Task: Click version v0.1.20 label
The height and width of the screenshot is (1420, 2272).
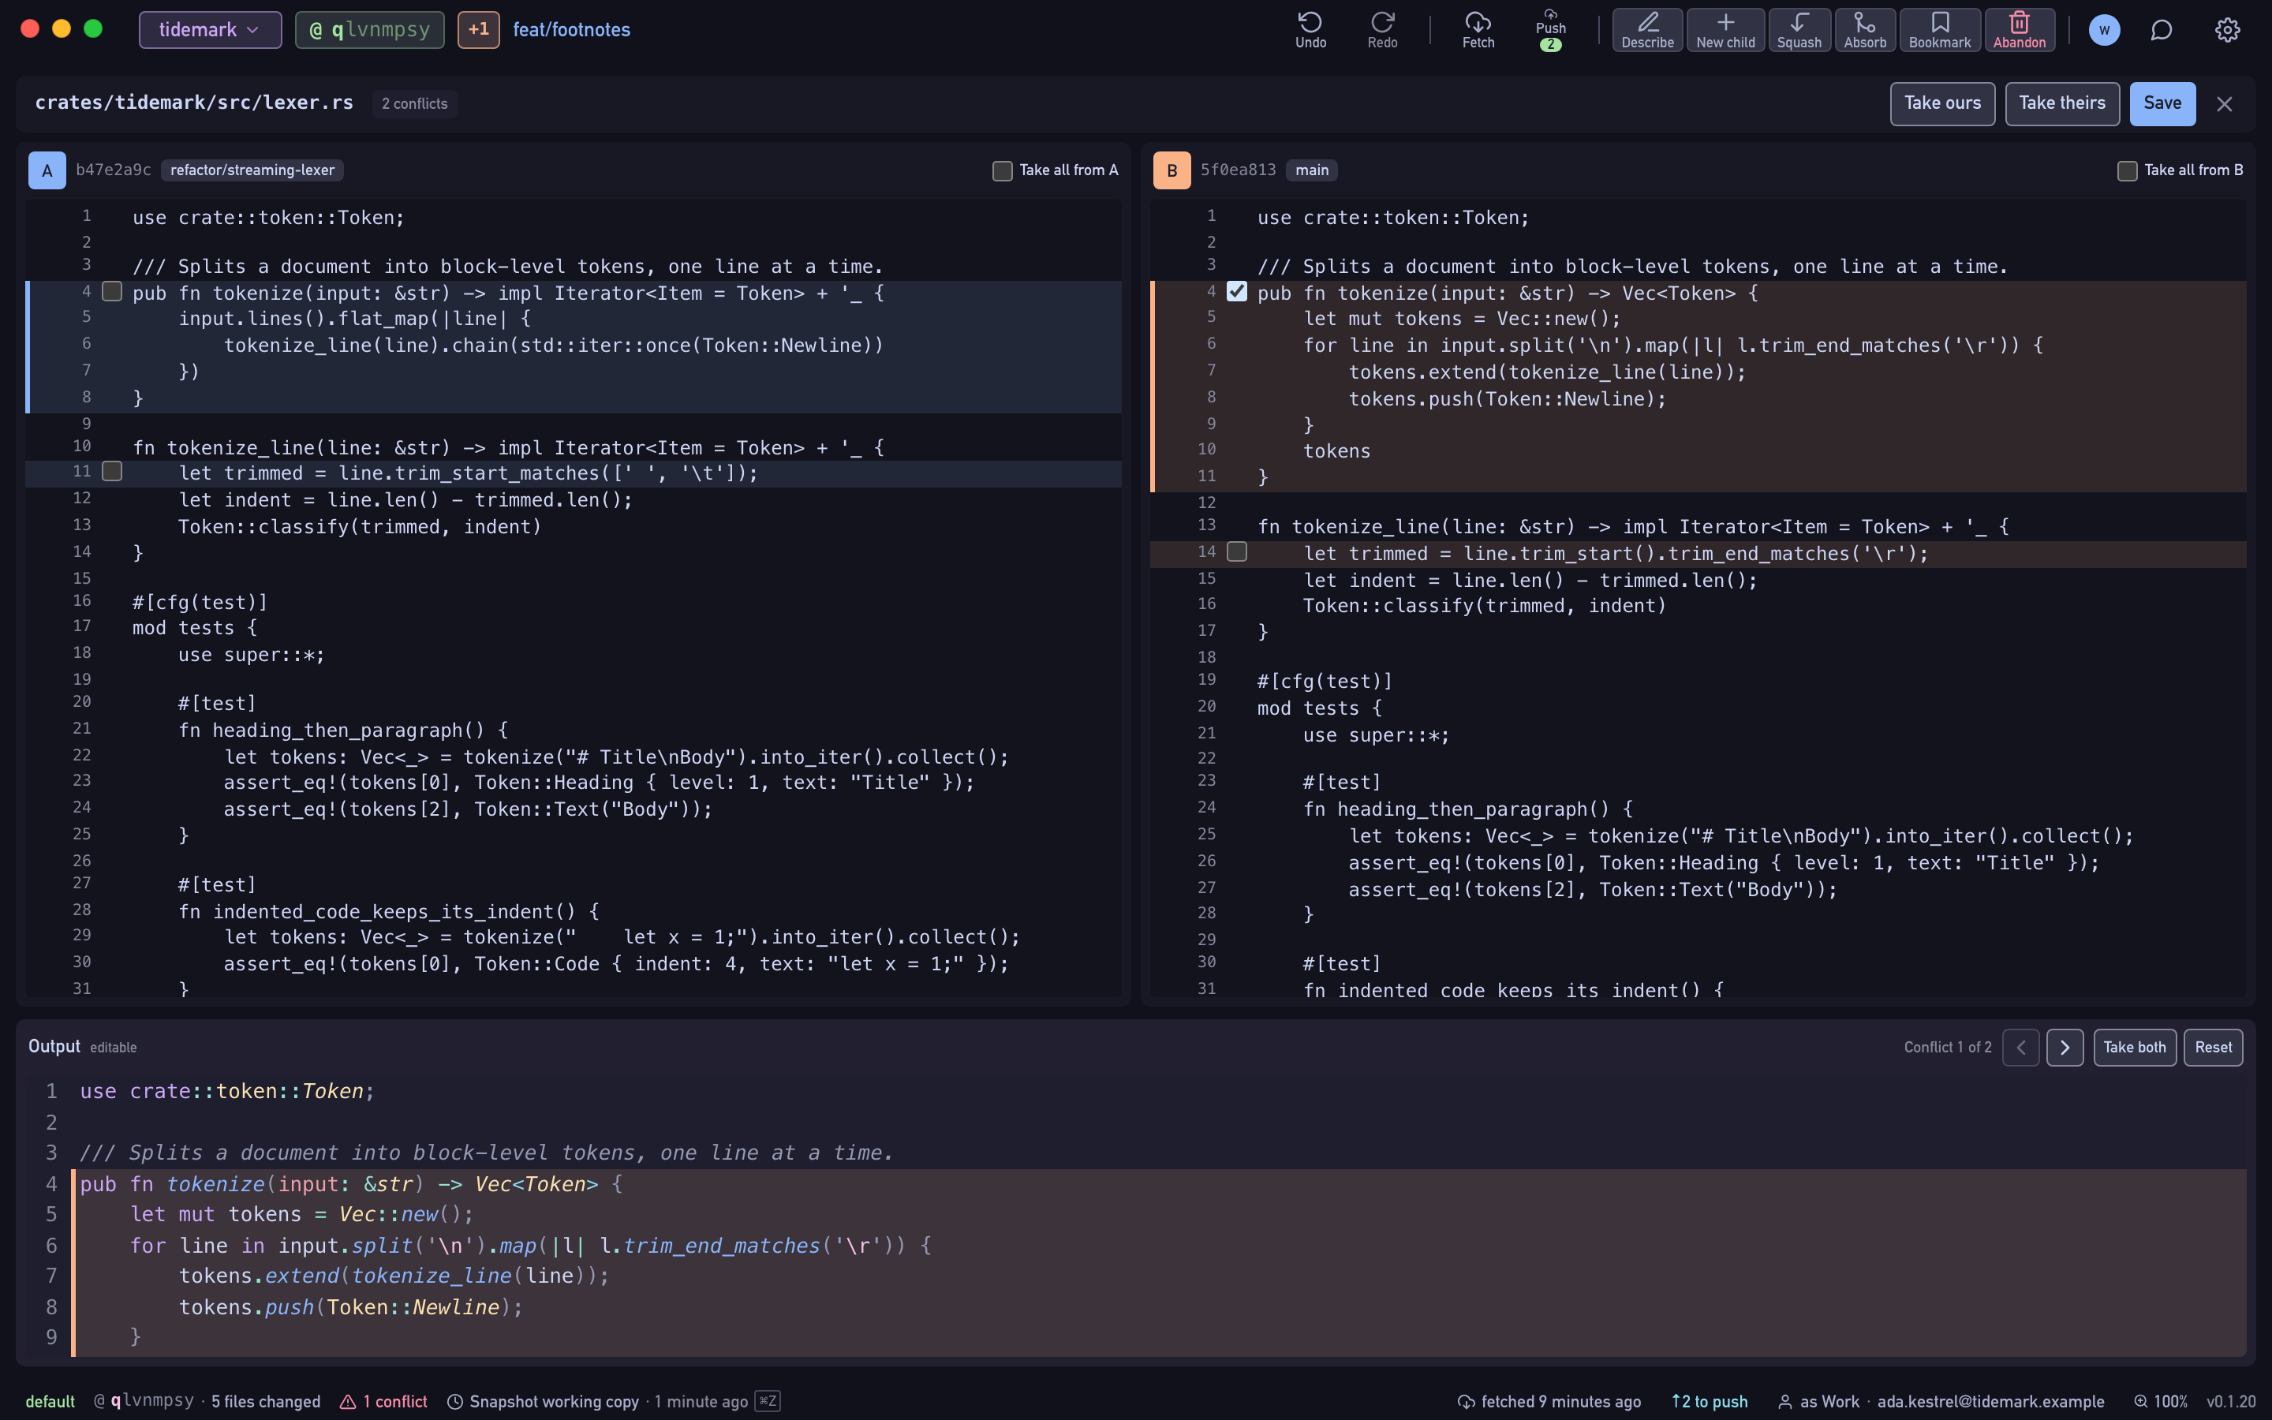Action: (x=2231, y=1401)
